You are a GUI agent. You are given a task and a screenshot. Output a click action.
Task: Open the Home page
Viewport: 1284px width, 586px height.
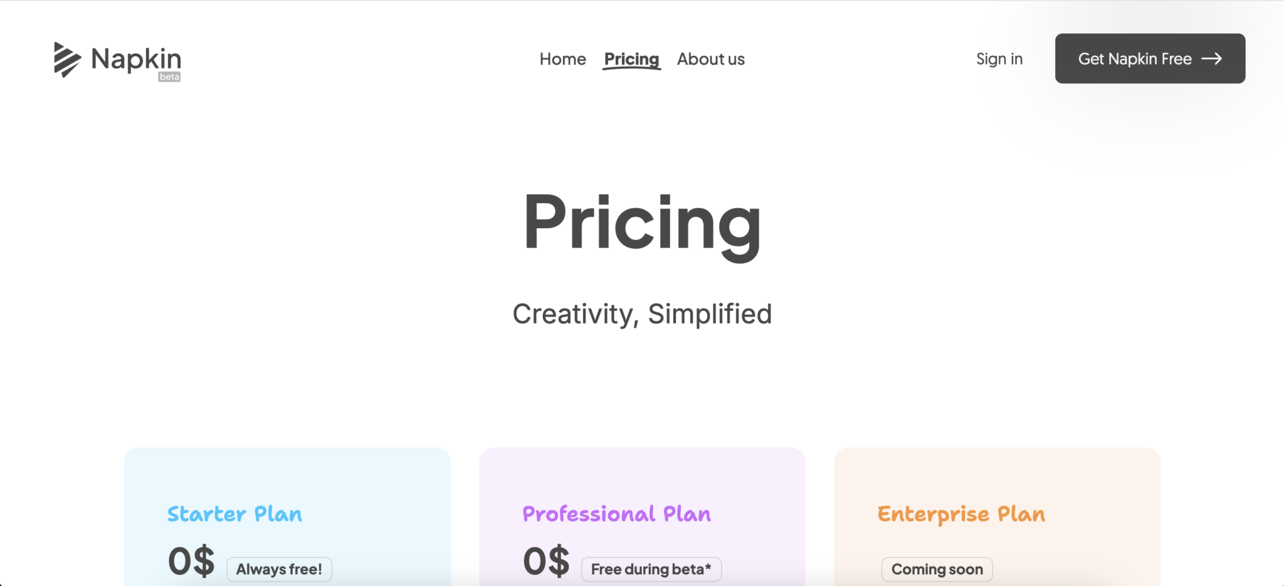562,58
